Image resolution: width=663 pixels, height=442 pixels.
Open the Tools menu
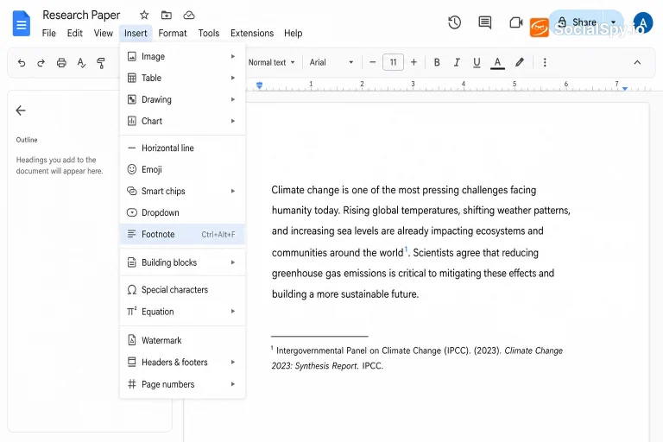pyautogui.click(x=209, y=34)
